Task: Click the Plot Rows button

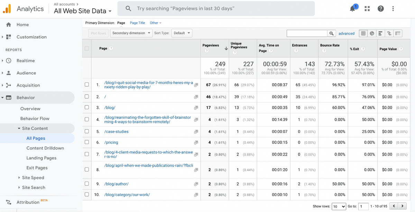Action: click(x=98, y=33)
